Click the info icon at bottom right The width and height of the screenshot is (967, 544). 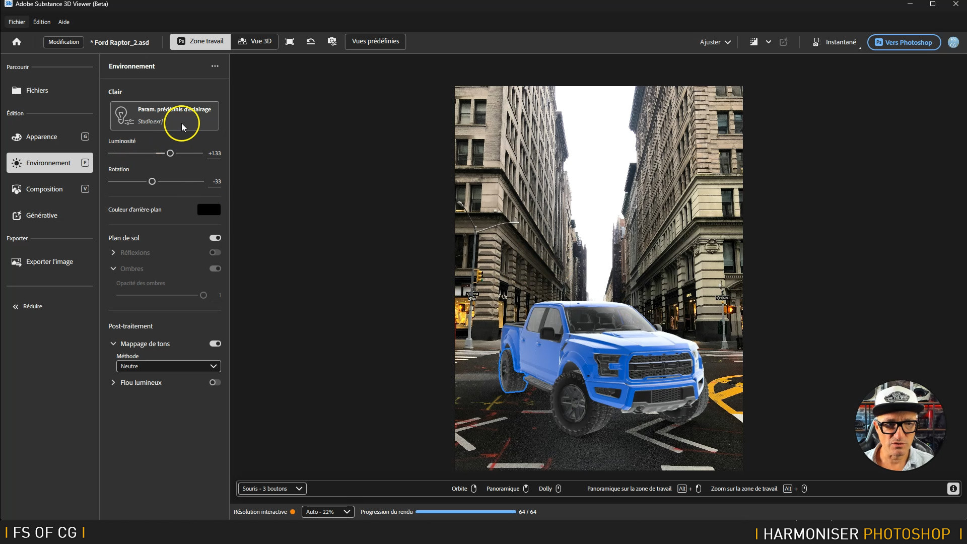click(x=953, y=489)
